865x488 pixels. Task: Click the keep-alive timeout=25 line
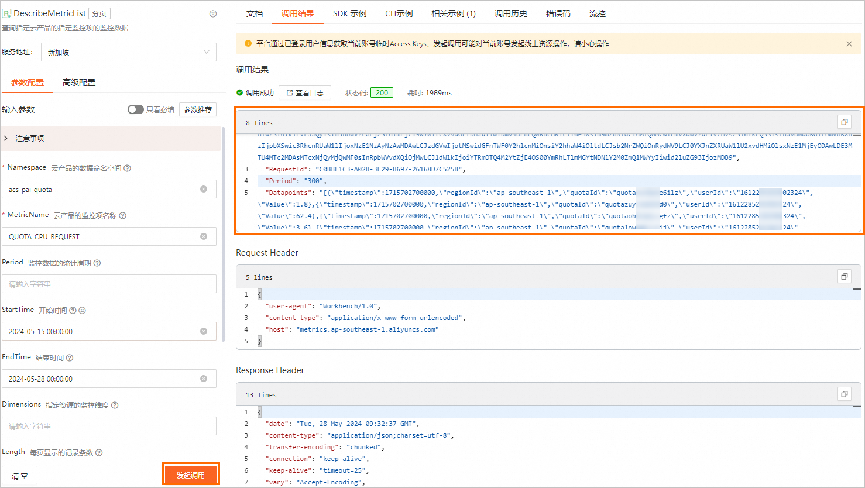pyautogui.click(x=317, y=470)
